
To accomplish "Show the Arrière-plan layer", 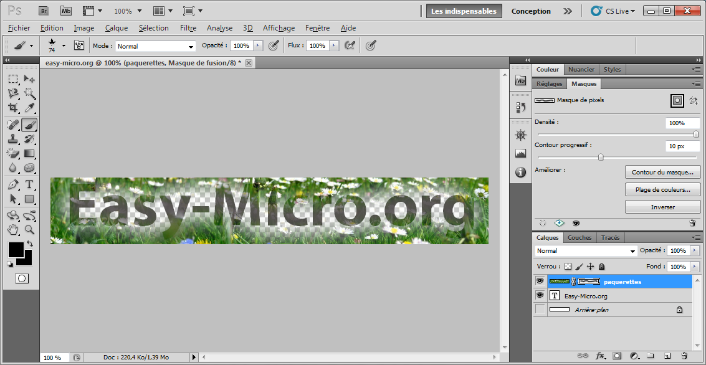I will (x=540, y=310).
